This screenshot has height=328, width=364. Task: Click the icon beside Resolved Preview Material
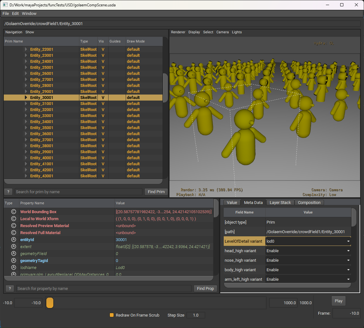(13, 226)
